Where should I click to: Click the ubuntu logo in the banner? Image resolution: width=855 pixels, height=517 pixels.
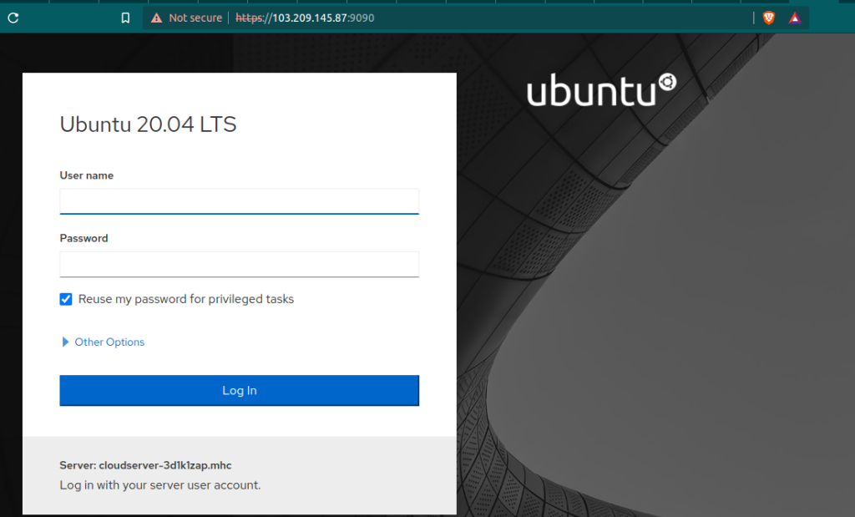click(x=601, y=90)
